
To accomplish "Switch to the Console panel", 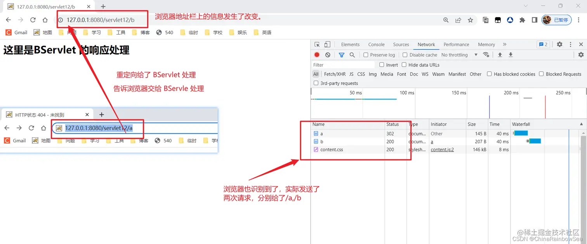I will (376, 44).
